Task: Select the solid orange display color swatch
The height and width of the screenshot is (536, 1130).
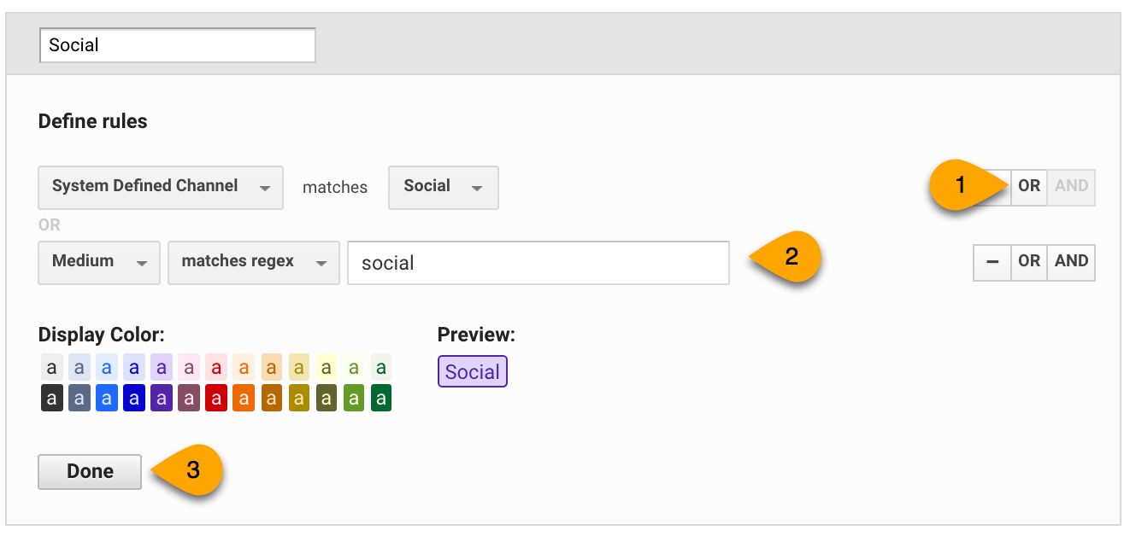Action: (x=244, y=398)
